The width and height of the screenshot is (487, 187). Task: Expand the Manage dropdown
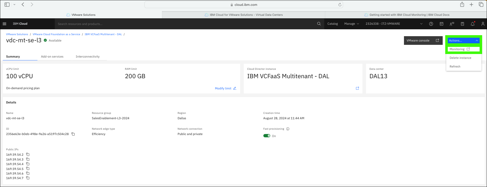[351, 24]
